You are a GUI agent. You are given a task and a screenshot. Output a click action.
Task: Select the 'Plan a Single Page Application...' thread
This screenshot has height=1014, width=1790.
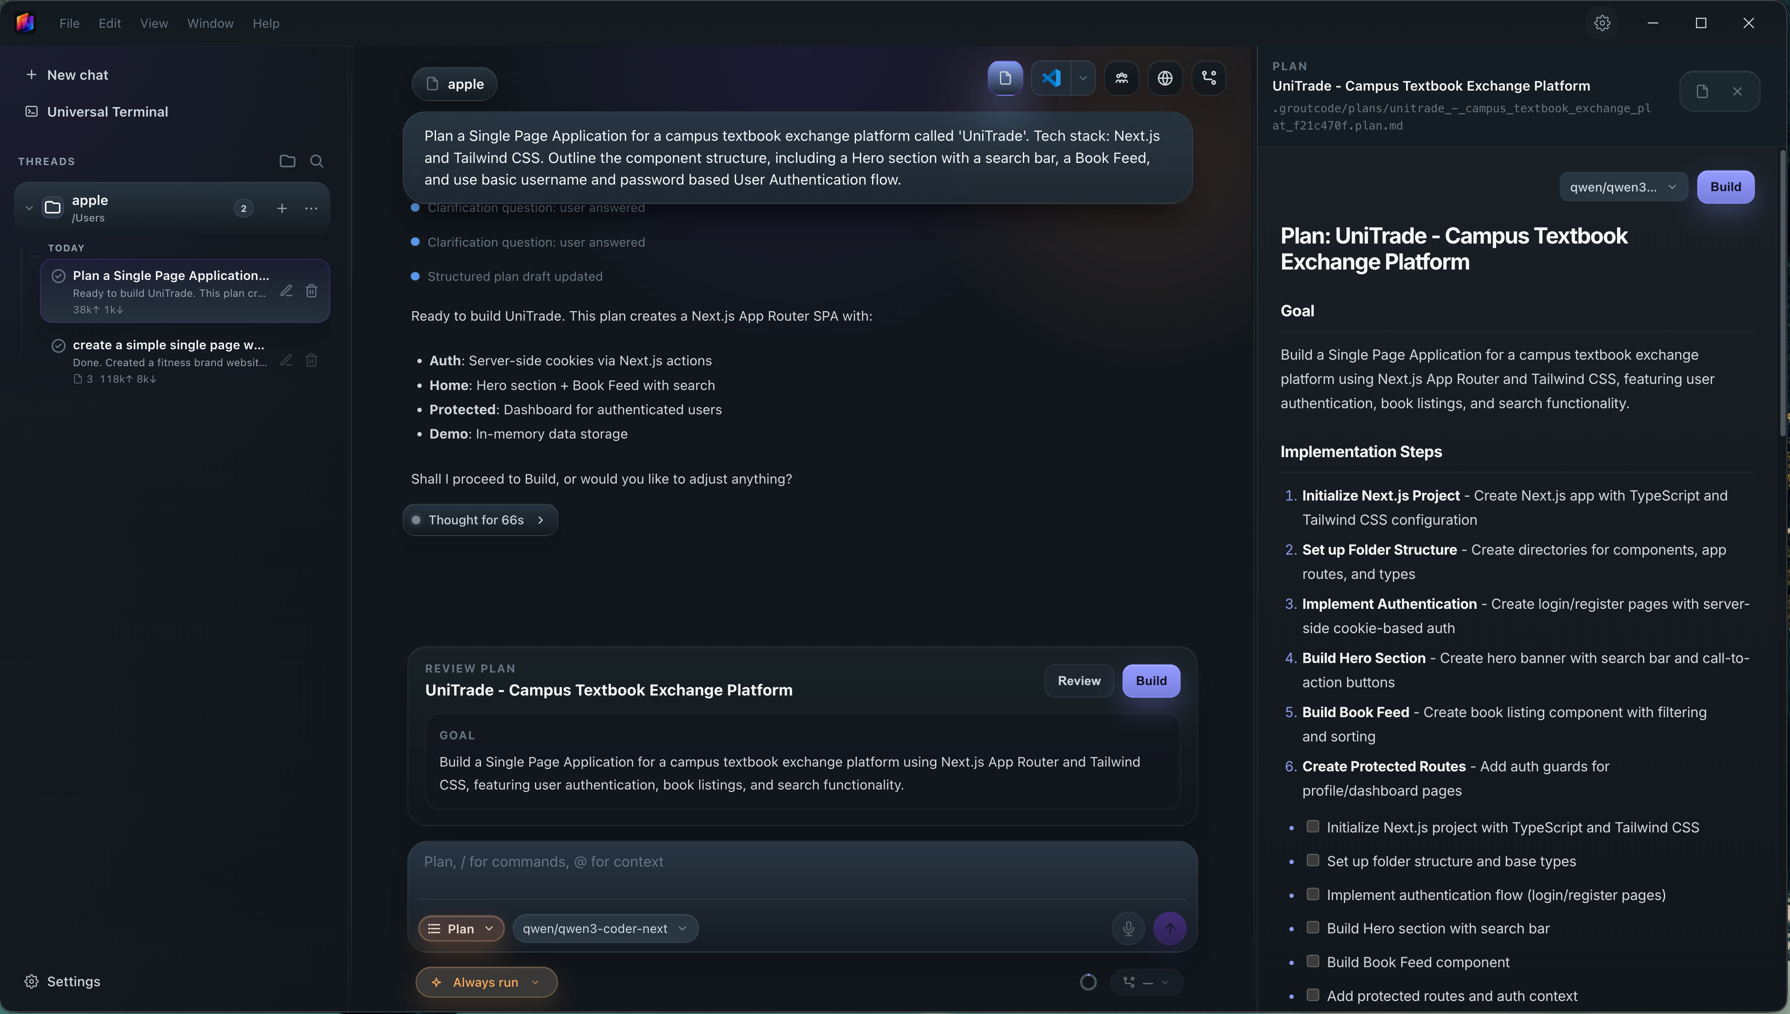(185, 291)
